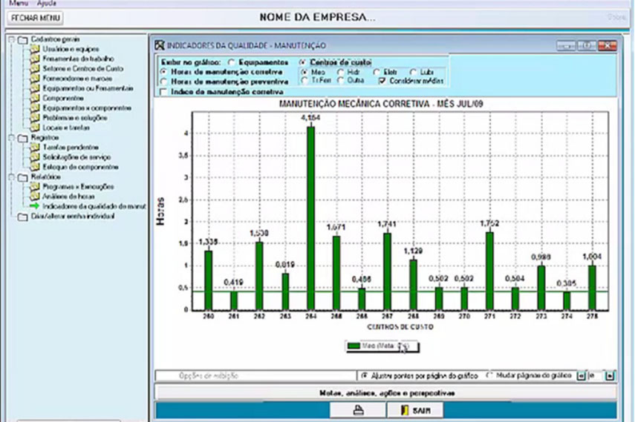This screenshot has width=635, height=422.
Task: Enable Índice da manutenção corretiva checkbox
Action: (x=163, y=91)
